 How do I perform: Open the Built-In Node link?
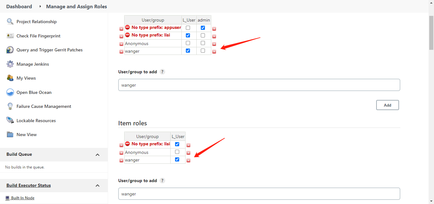point(23,198)
